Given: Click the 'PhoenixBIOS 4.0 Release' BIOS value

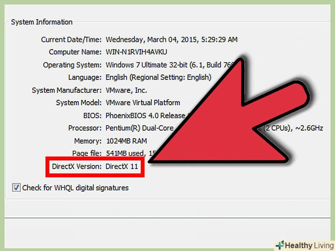Looking at the screenshot, I should pos(145,115).
